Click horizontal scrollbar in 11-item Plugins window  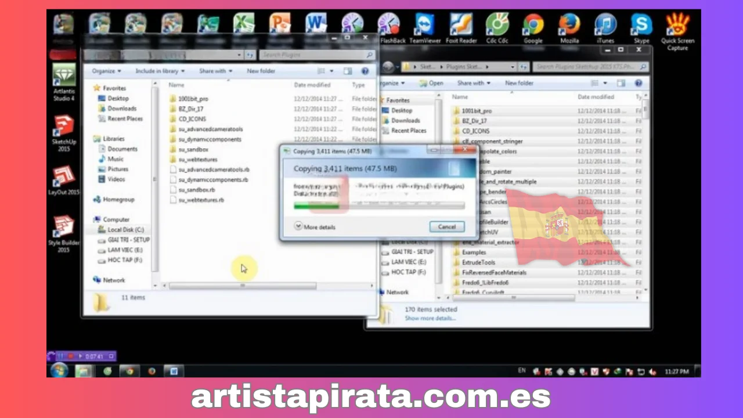243,286
